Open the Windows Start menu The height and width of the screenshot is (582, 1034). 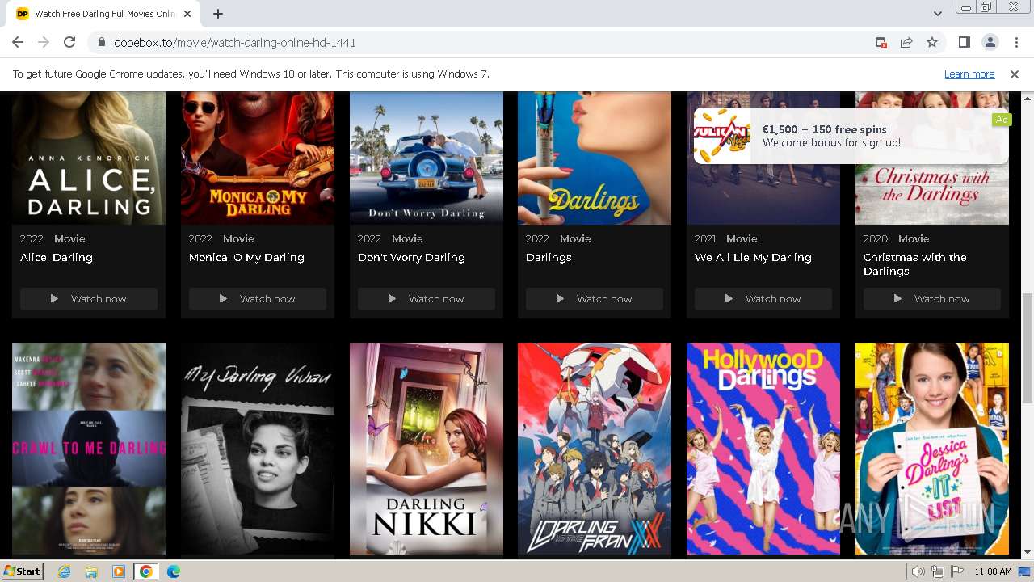23,571
